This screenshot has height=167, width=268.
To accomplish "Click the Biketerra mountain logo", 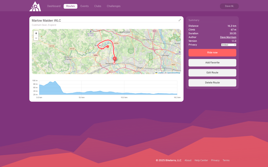I will [x=35, y=6].
